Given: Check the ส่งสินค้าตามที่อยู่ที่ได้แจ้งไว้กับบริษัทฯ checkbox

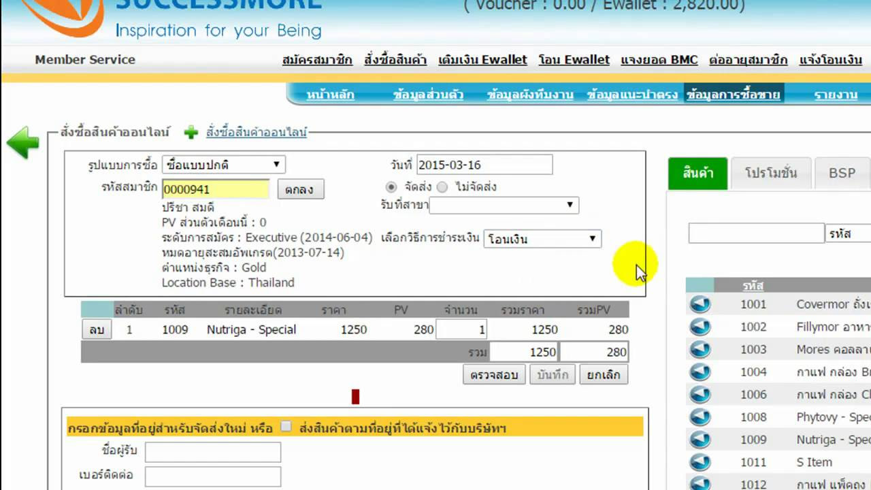Looking at the screenshot, I should click(286, 427).
